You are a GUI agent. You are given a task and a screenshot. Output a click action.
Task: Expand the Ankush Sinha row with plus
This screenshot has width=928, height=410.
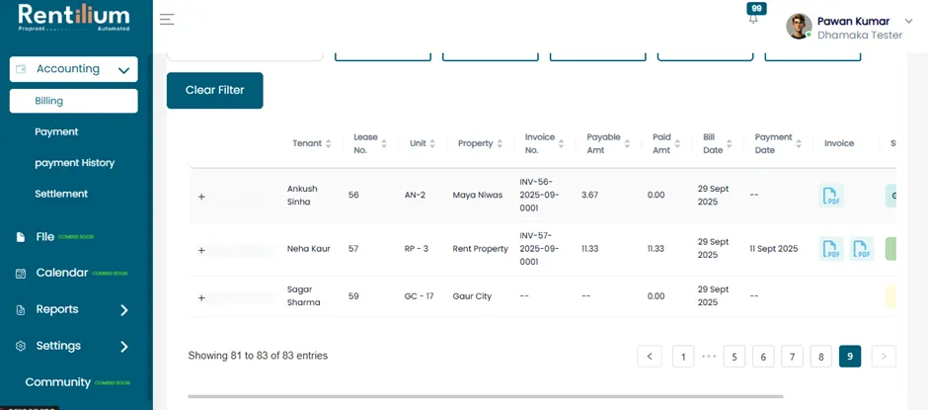click(x=201, y=197)
